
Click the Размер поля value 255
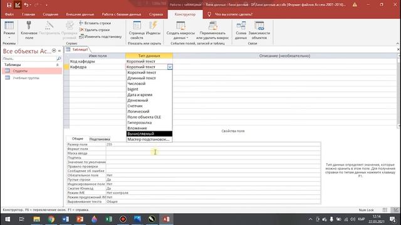click(213, 144)
